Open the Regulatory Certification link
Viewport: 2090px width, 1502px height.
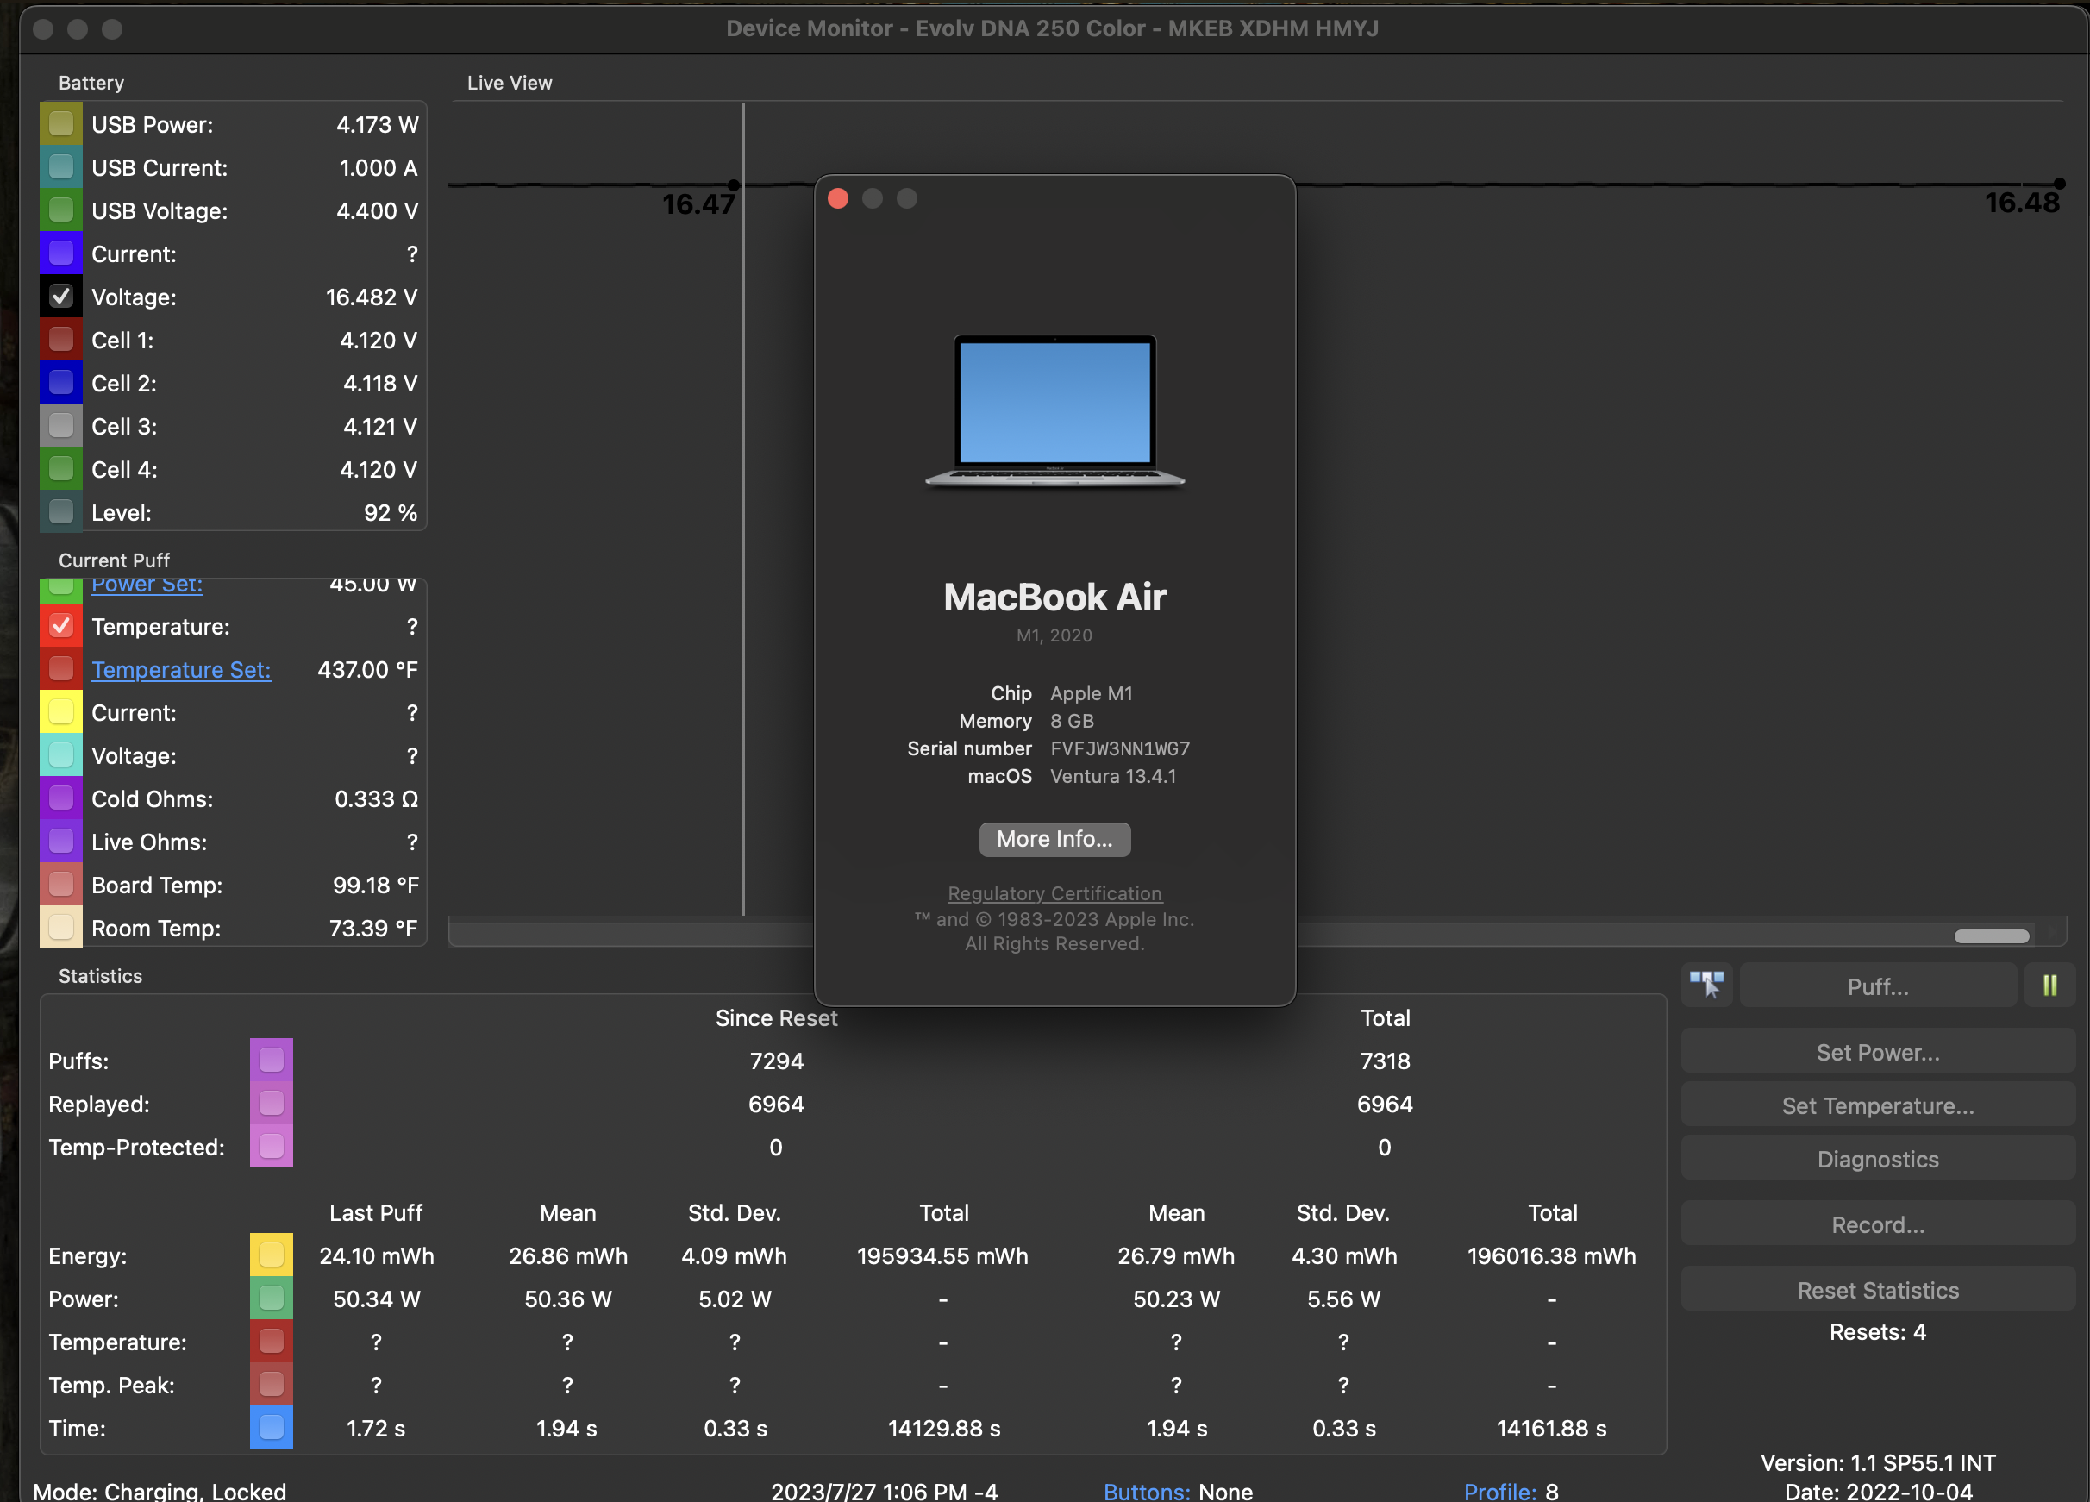click(x=1054, y=893)
